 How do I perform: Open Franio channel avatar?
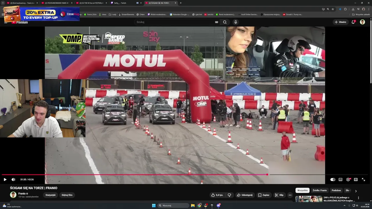pos(13,195)
